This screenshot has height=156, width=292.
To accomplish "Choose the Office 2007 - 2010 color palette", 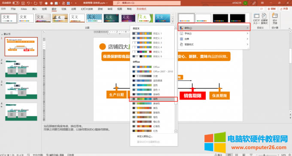I will click(x=153, y=71).
